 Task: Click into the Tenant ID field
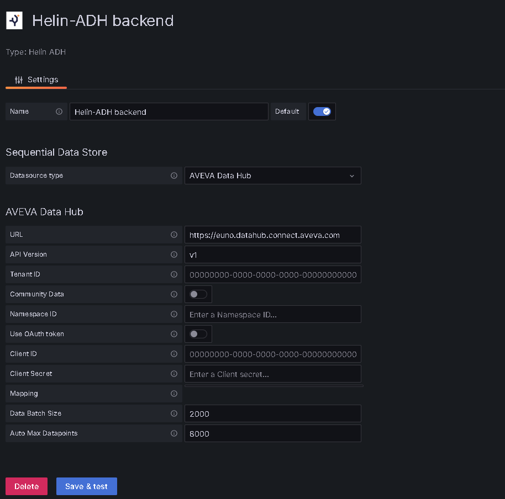273,274
